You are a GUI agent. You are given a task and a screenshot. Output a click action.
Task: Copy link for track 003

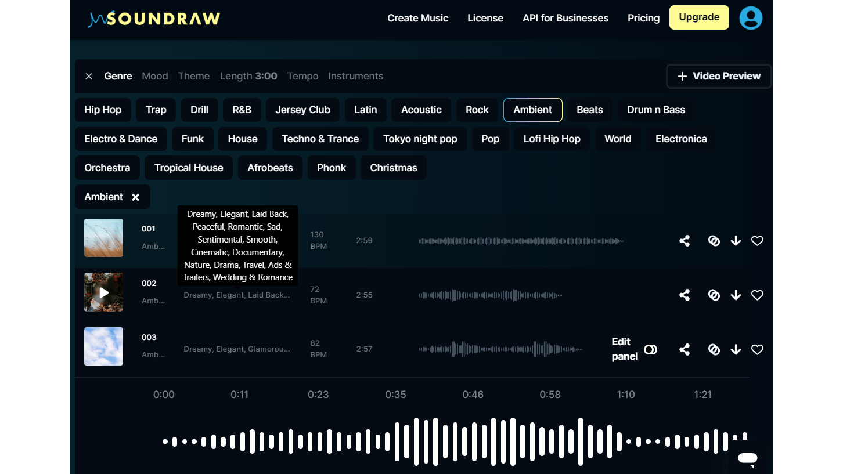[x=714, y=349]
